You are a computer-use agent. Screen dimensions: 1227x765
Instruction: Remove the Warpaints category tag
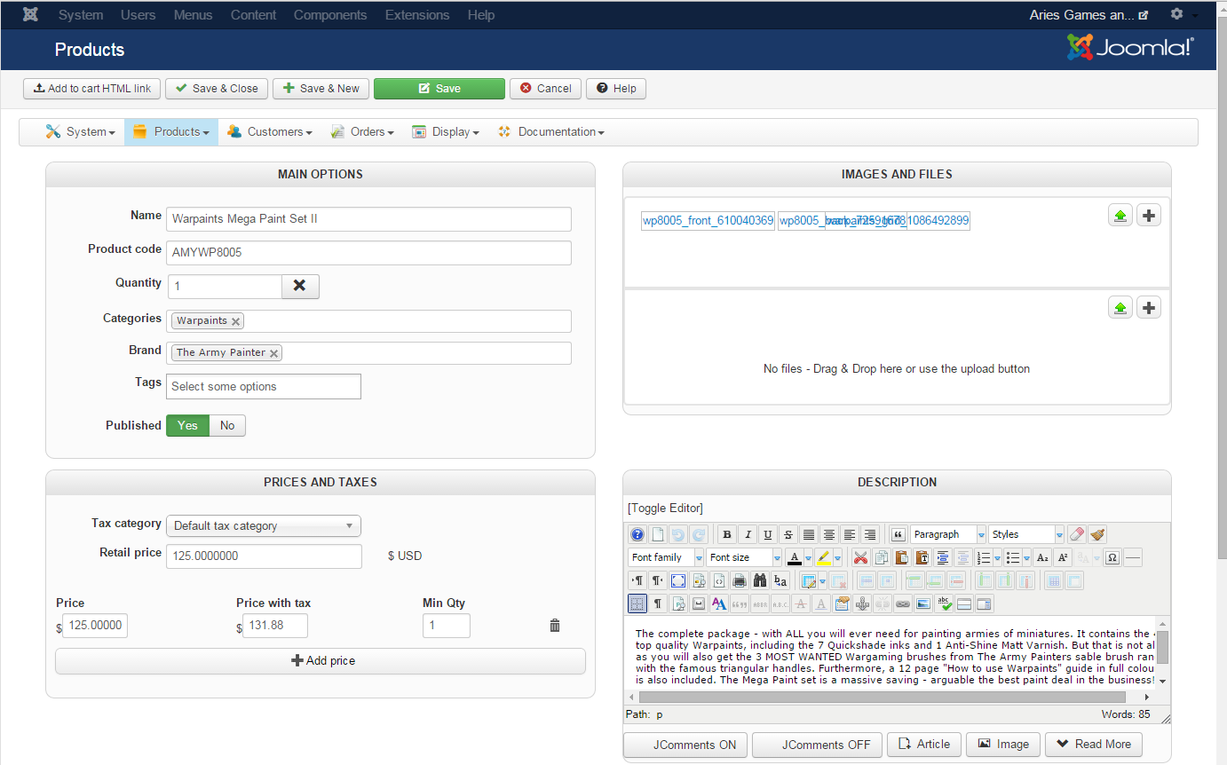pos(235,321)
